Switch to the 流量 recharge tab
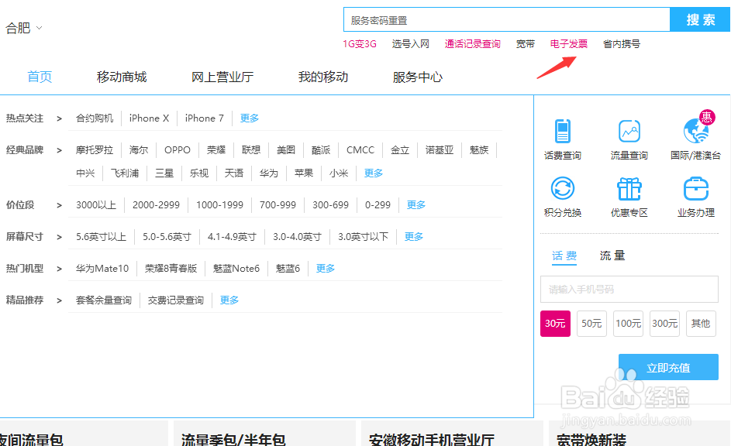This screenshot has height=446, width=731. [x=612, y=255]
